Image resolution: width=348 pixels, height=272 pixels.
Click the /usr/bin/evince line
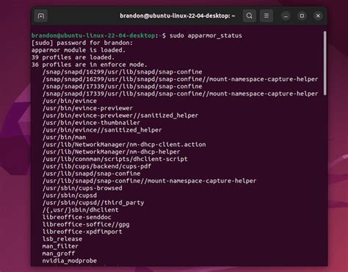click(70, 101)
